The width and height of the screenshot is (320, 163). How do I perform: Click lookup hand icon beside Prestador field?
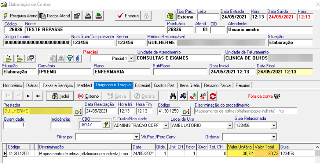coord(78,111)
